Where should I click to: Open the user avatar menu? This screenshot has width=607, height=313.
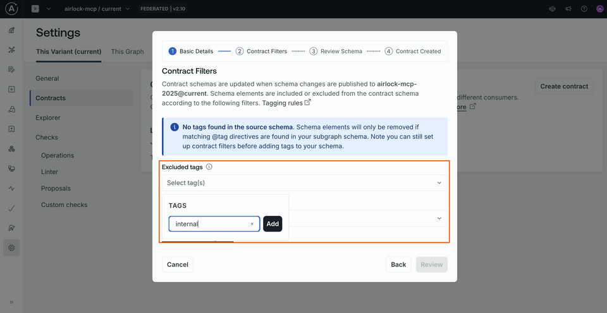point(599,9)
